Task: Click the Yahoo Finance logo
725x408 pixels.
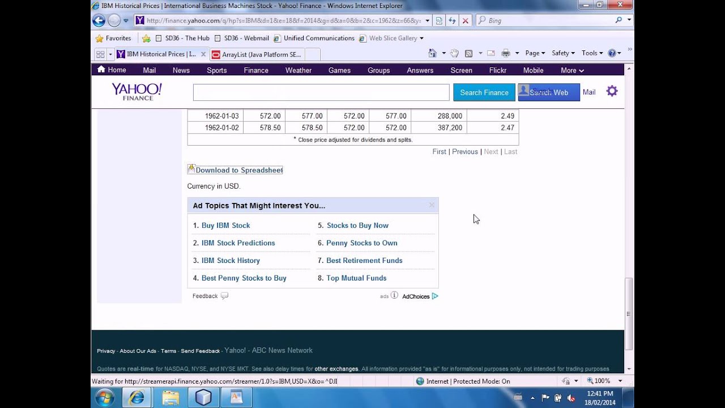Action: click(137, 92)
